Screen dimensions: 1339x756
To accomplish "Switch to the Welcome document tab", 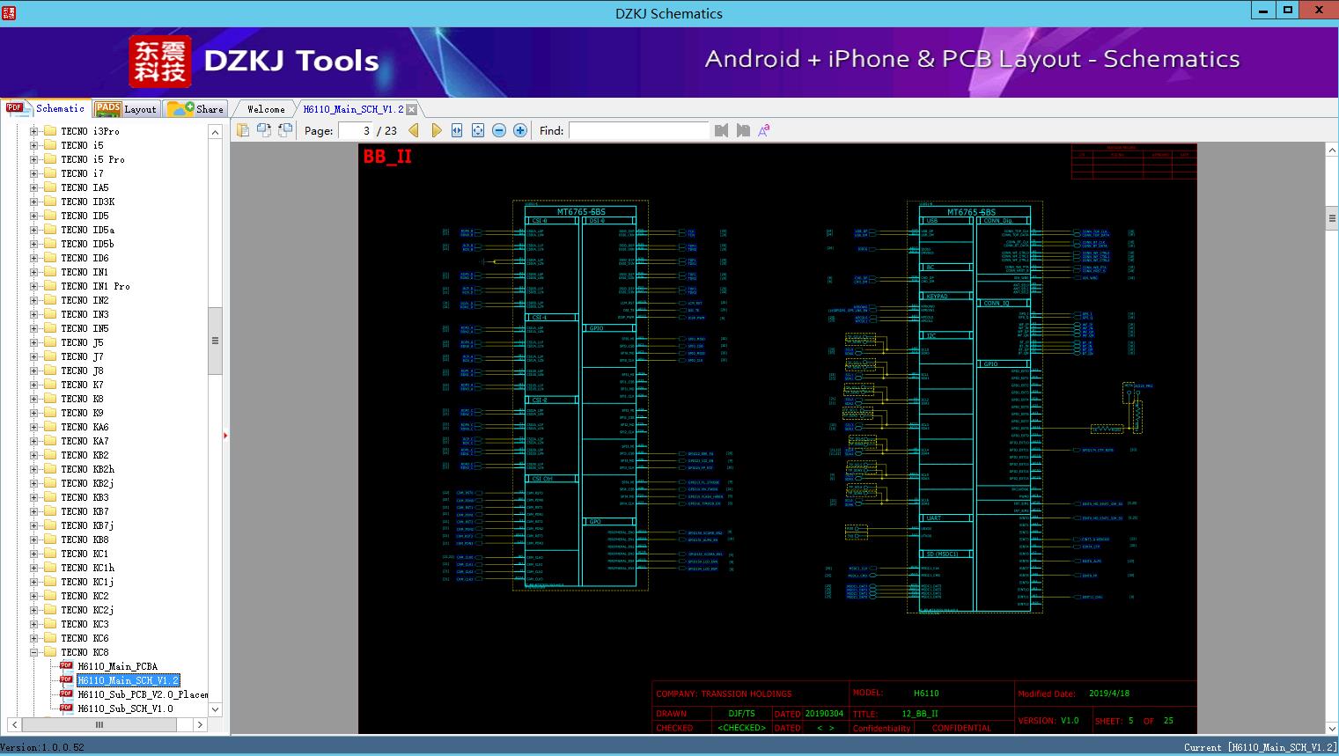I will (x=266, y=109).
